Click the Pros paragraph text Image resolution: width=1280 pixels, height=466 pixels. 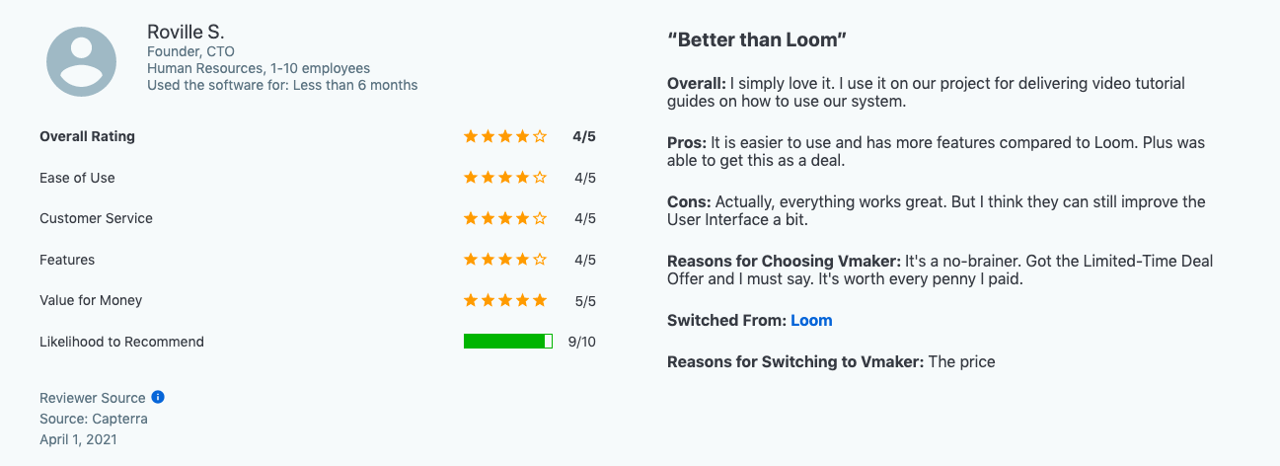[x=936, y=152]
